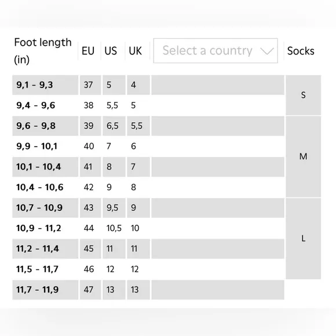Click the 9,6 - 9,8 foot length cell
The image size is (336, 336).
[45, 126]
